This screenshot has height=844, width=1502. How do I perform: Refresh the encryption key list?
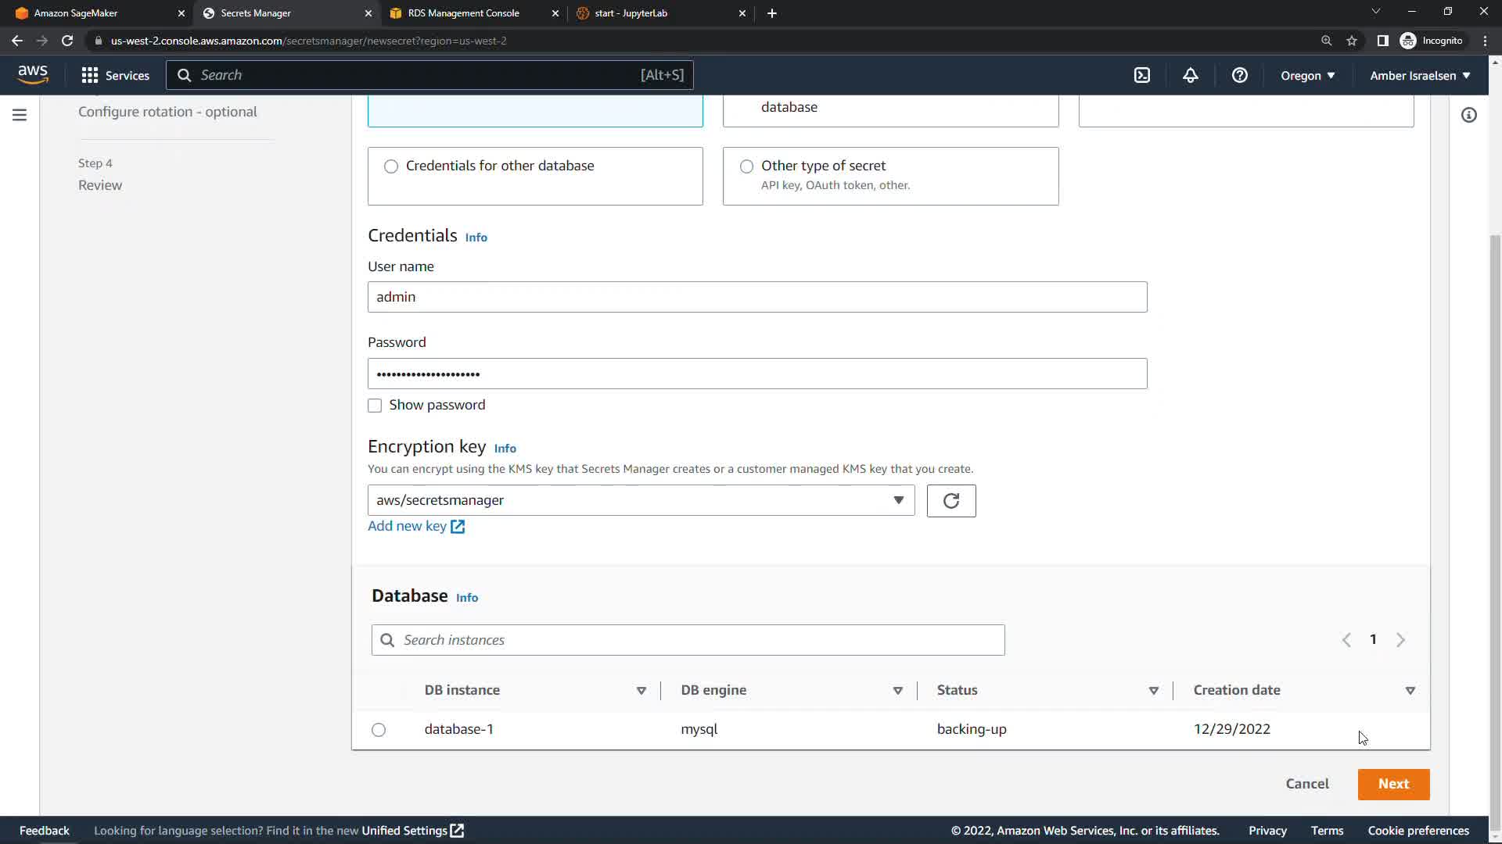[950, 501]
